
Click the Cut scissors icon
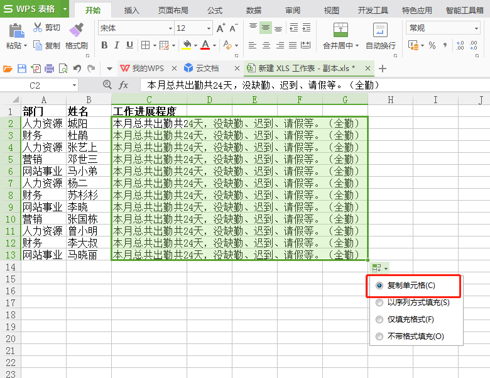(x=38, y=28)
